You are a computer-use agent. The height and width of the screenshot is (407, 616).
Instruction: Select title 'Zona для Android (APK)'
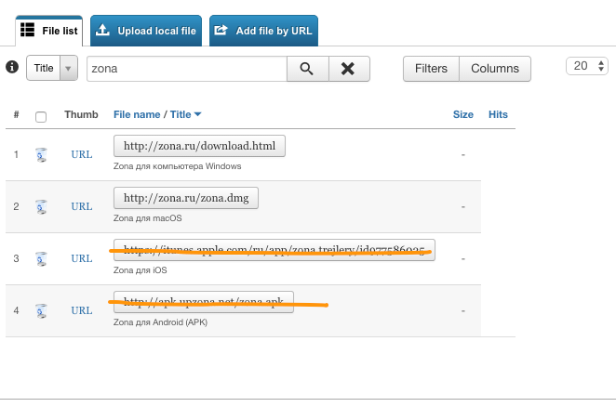160,322
